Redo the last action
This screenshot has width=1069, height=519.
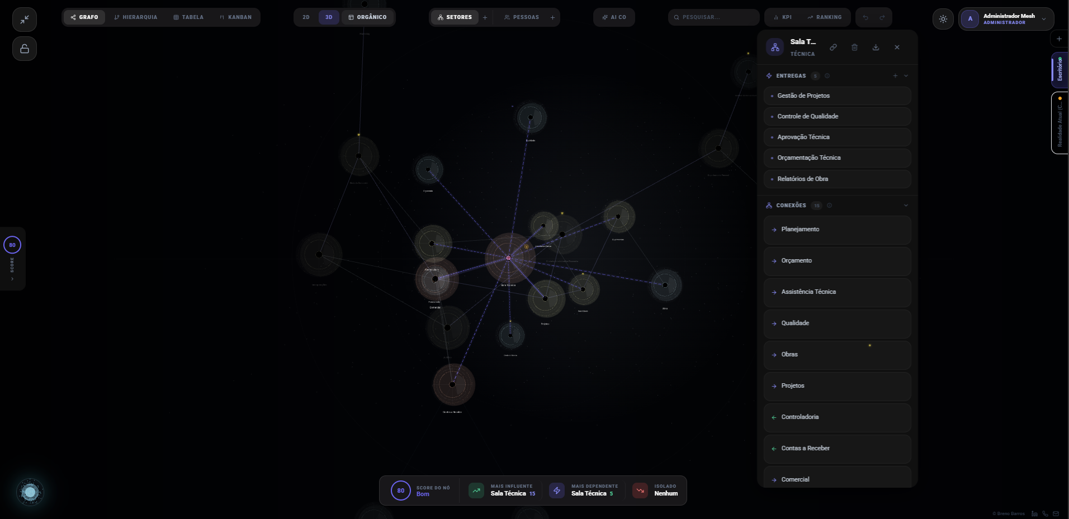(x=882, y=17)
